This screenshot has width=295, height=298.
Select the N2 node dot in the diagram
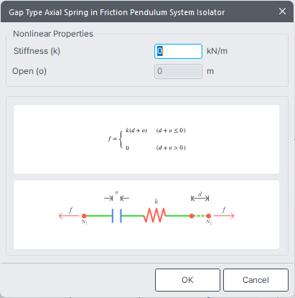209,216
